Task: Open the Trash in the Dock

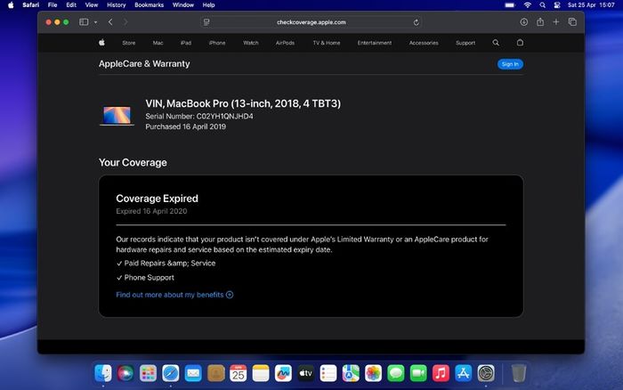Action: [519, 373]
